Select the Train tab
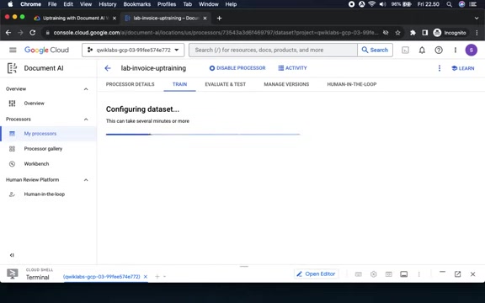Screen dimensions: 485x303 pos(179,84)
